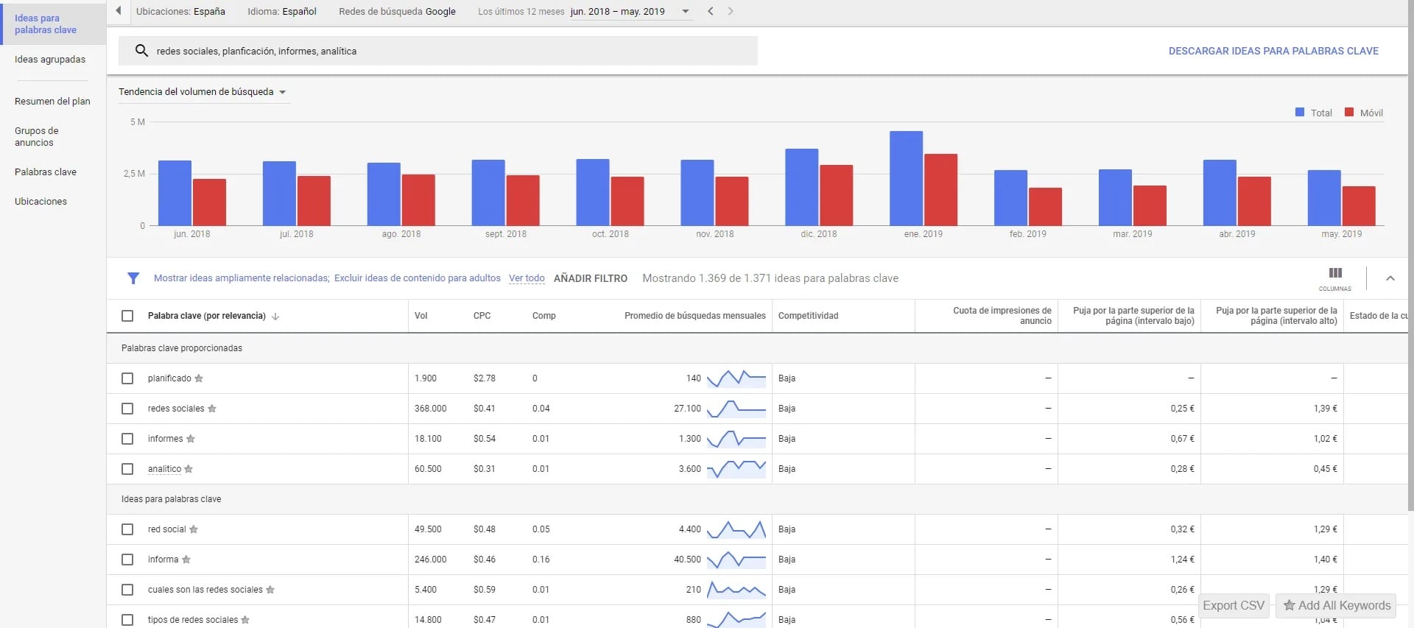Image resolution: width=1414 pixels, height=628 pixels.
Task: Select all keywords using the header checkbox
Action: coord(127,316)
